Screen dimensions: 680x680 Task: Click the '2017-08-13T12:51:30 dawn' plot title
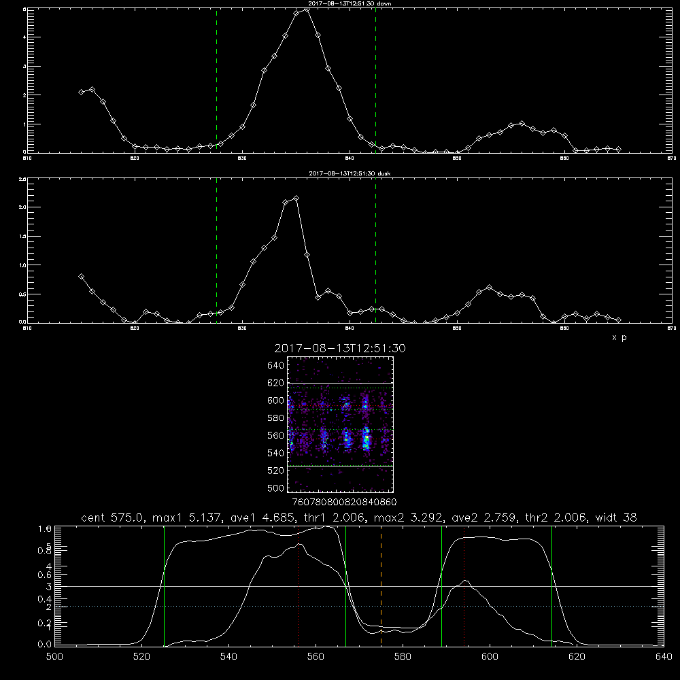pyautogui.click(x=350, y=3)
